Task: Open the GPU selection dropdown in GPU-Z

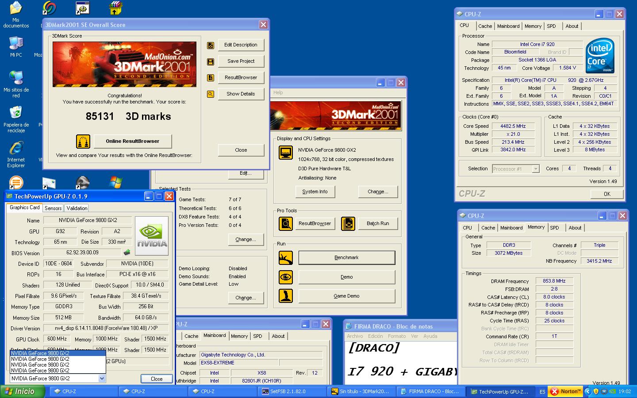Action: [102, 379]
